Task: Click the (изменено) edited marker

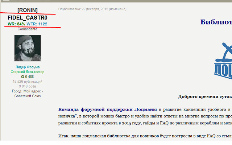Action: point(117,9)
